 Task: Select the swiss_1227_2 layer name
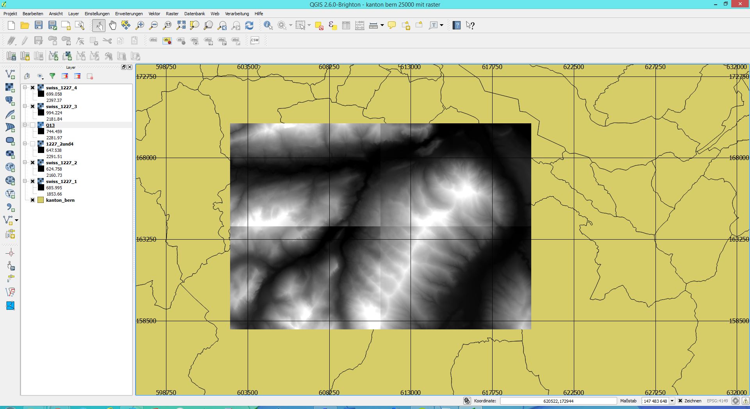click(61, 163)
